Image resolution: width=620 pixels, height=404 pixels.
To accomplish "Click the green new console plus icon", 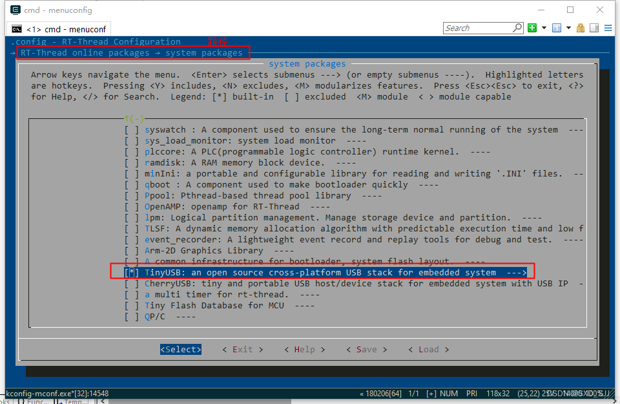I will click(x=532, y=28).
